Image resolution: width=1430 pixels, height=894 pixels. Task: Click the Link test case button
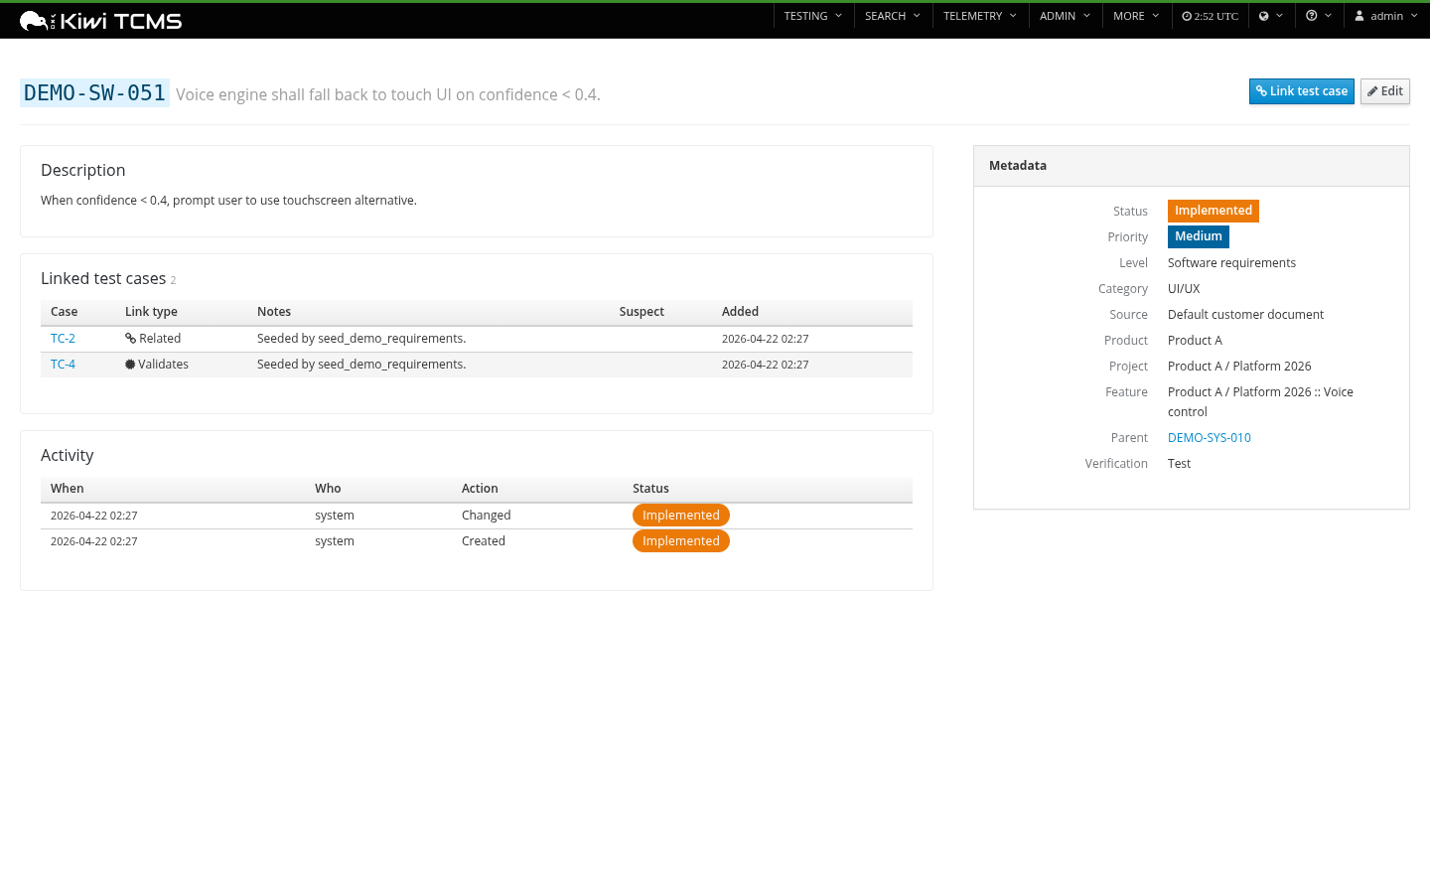click(1301, 91)
